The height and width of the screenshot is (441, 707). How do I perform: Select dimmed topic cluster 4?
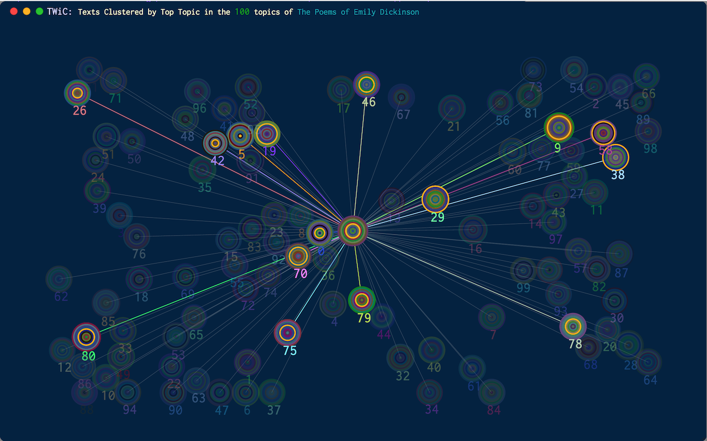pos(333,304)
